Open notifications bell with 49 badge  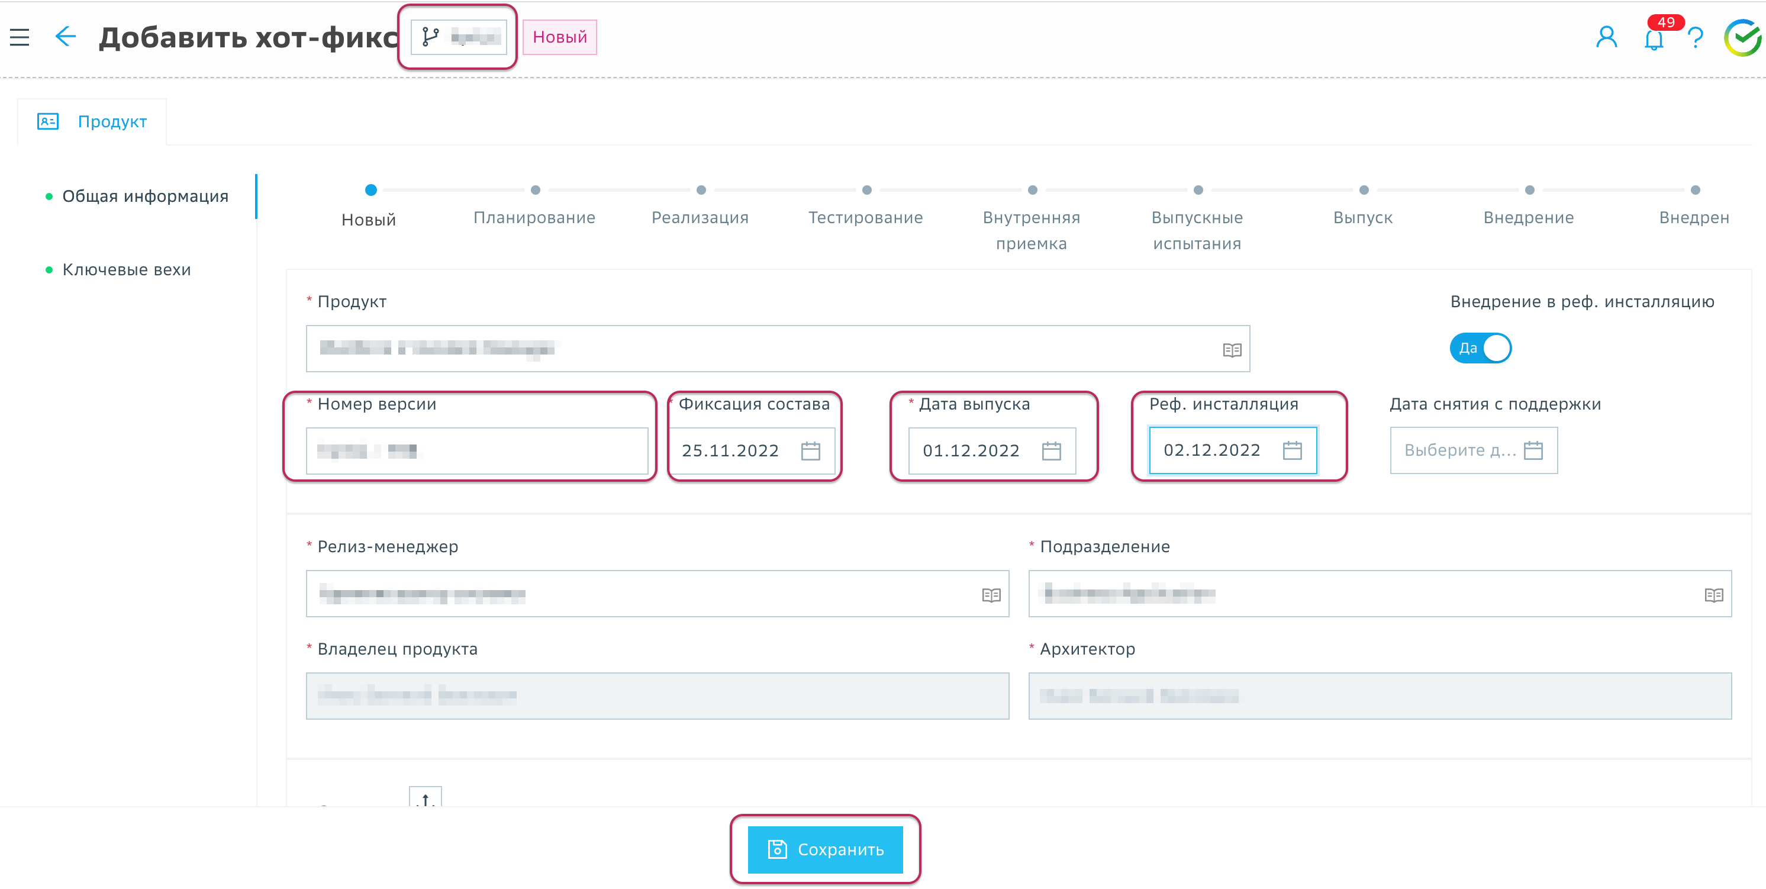point(1654,38)
